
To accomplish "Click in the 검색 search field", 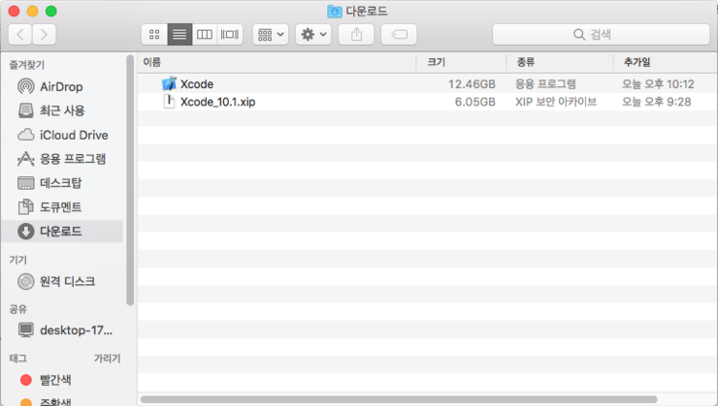I will coord(600,34).
